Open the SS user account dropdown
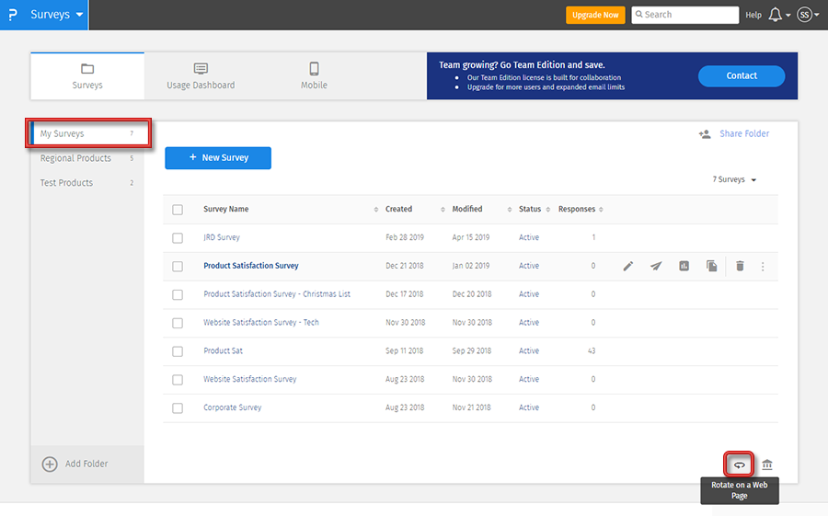The image size is (828, 516). [808, 15]
